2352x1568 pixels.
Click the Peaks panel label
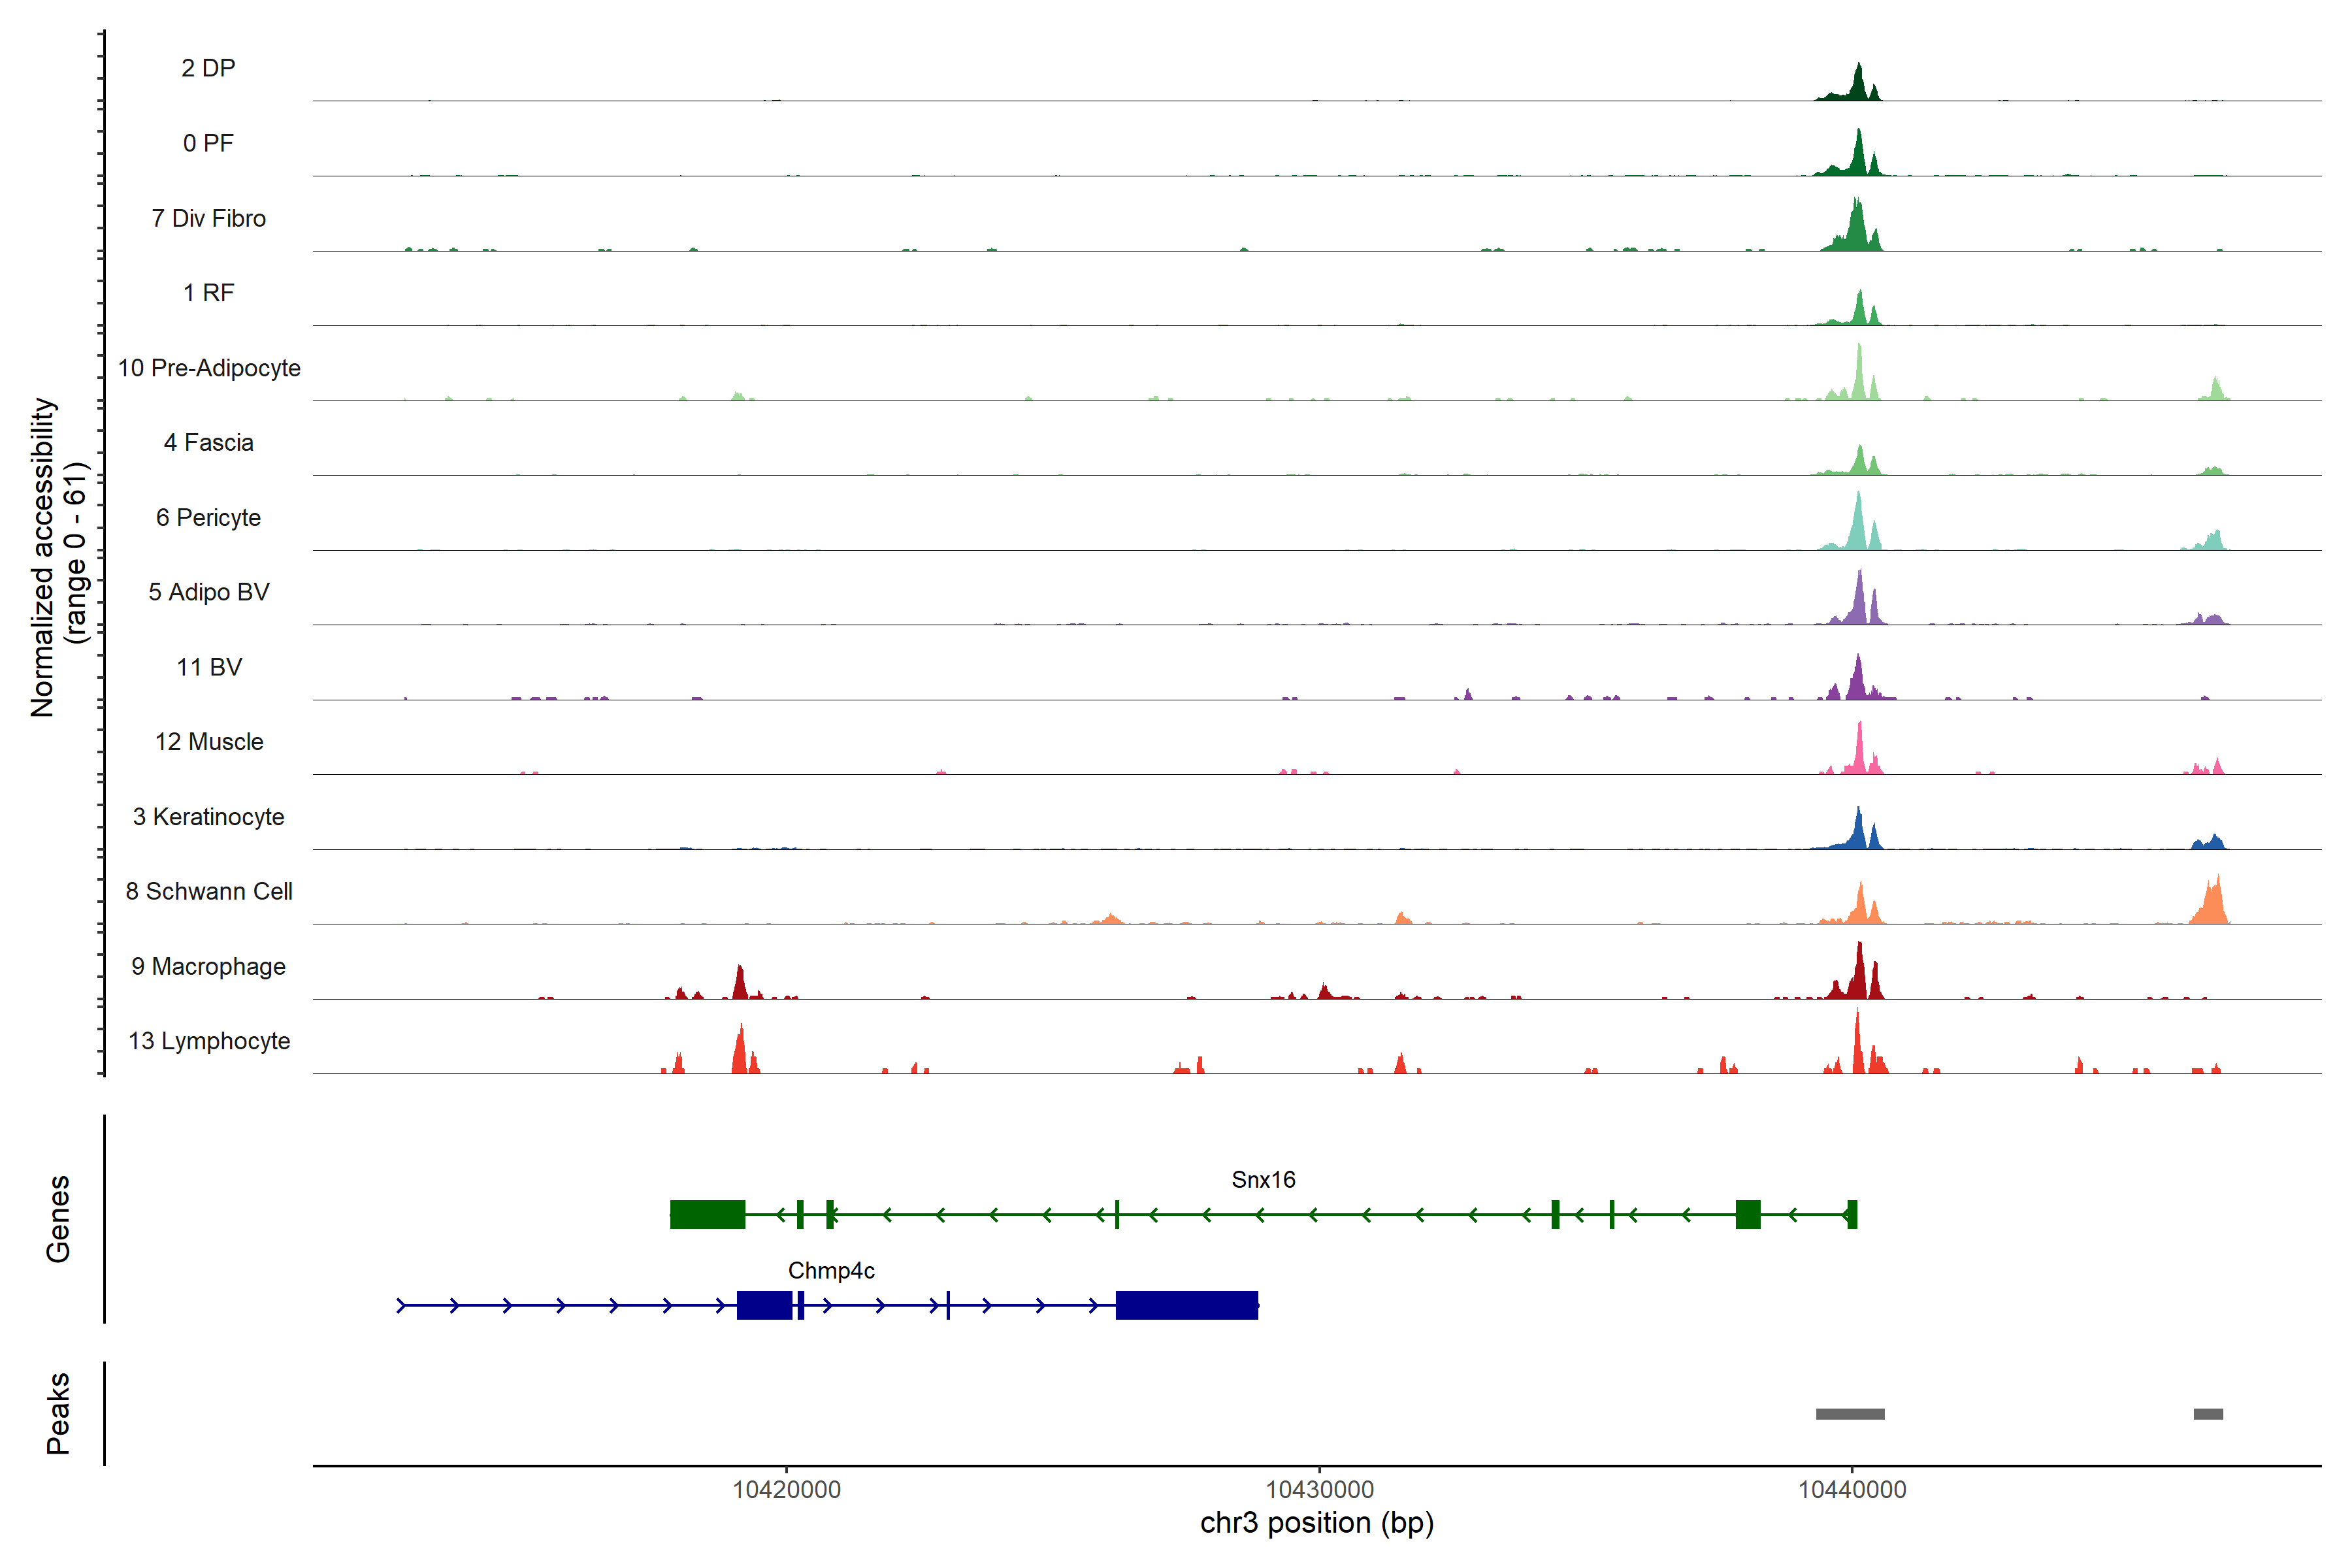(58, 1413)
